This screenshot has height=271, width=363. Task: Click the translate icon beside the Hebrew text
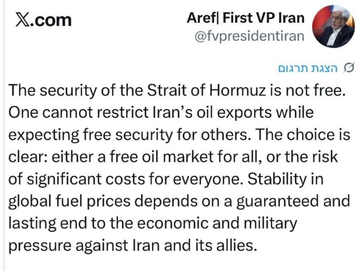click(x=349, y=68)
